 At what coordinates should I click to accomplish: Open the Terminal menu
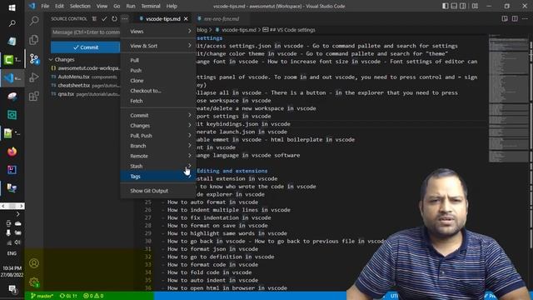(151, 6)
